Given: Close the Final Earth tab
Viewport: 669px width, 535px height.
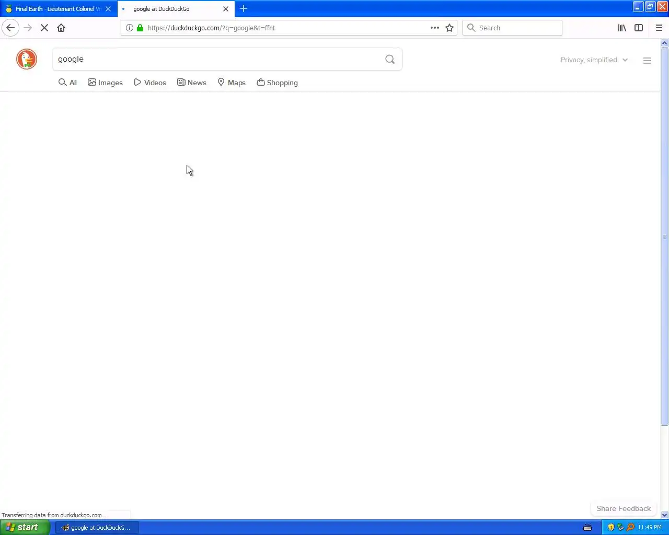Looking at the screenshot, I should tap(108, 9).
